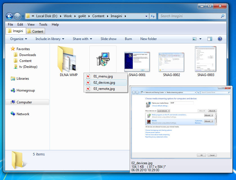This screenshot has height=180, width=236.
Task: Open the recent pages dropdown arrow
Action: tap(23, 16)
